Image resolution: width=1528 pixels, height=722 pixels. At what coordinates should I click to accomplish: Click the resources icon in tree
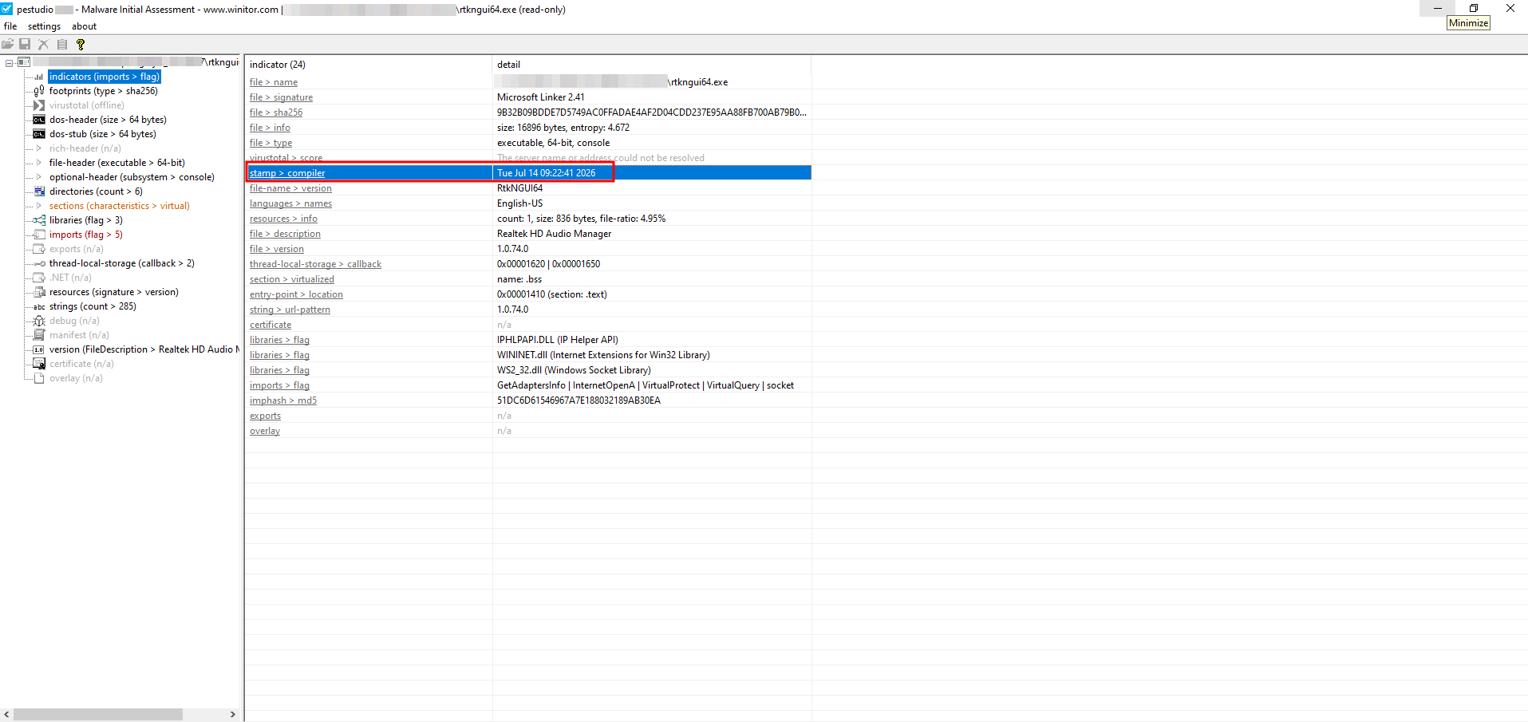39,292
